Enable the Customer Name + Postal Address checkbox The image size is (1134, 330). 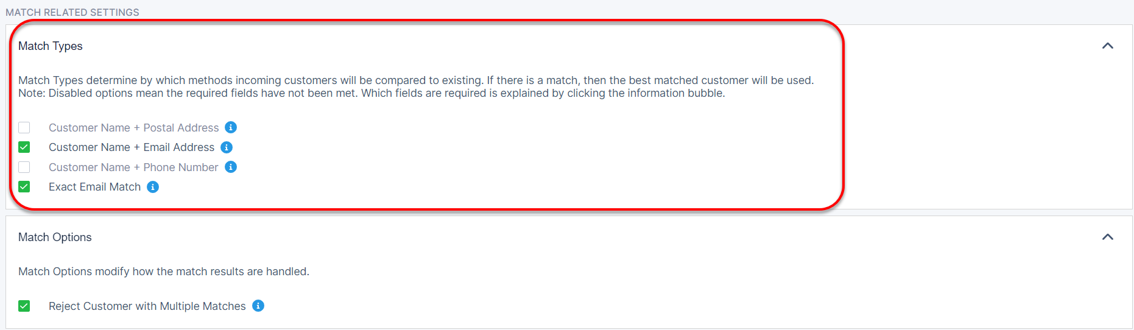(x=24, y=128)
